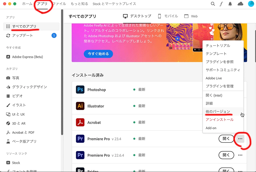Select サポートコミュニティ menu entry
Screen dimensions: 256x172
[223, 70]
